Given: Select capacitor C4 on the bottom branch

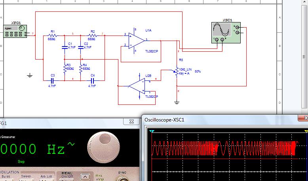Looking at the screenshot, I should pyautogui.click(x=92, y=80).
